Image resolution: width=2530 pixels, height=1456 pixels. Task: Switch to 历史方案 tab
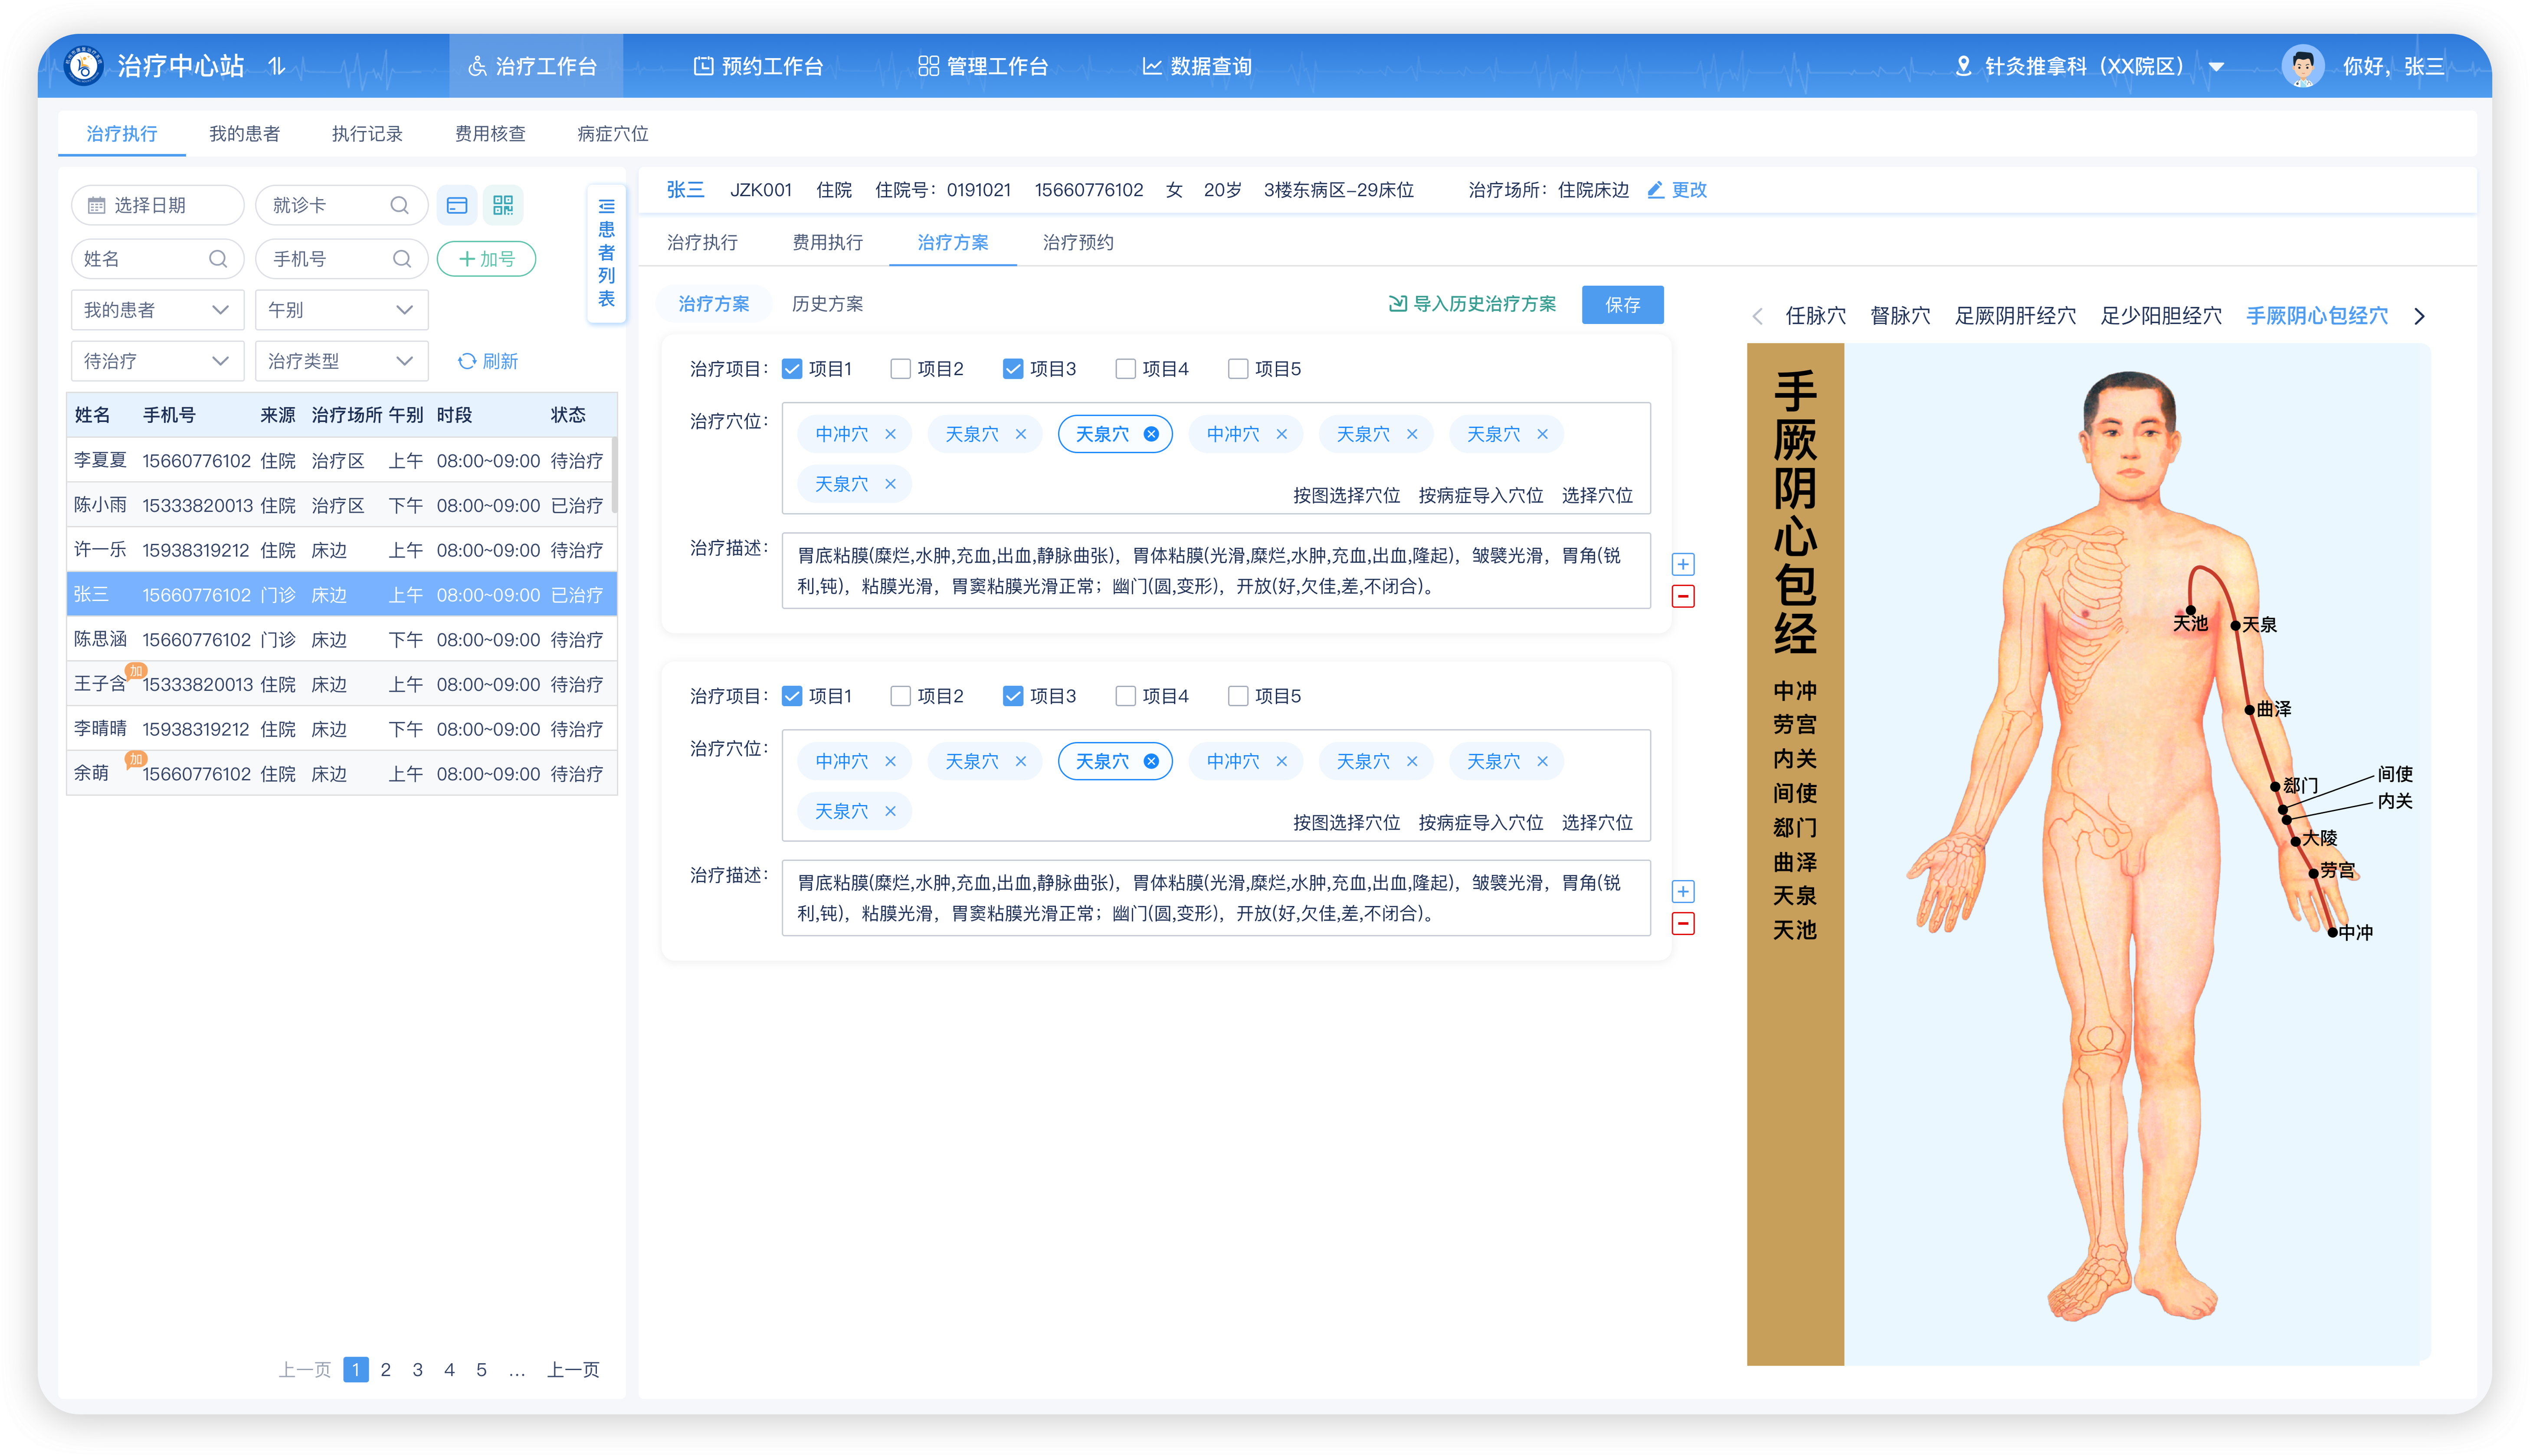click(827, 304)
